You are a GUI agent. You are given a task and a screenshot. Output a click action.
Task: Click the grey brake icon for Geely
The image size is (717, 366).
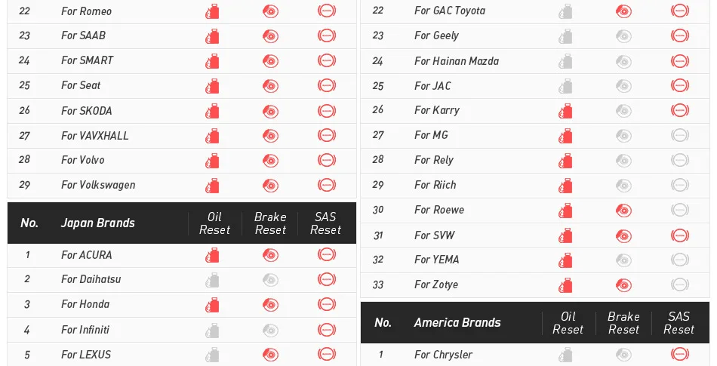point(623,36)
